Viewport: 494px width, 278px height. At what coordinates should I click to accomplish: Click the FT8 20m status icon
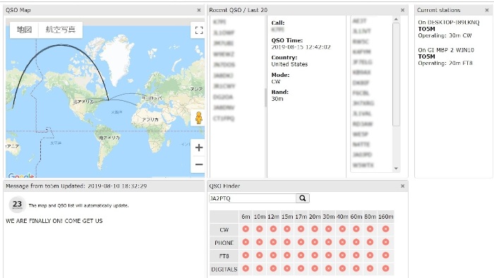pyautogui.click(x=315, y=255)
